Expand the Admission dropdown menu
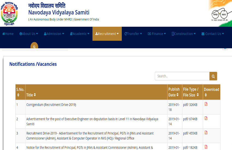Screen dimensions: 232x150 coord(54,34)
